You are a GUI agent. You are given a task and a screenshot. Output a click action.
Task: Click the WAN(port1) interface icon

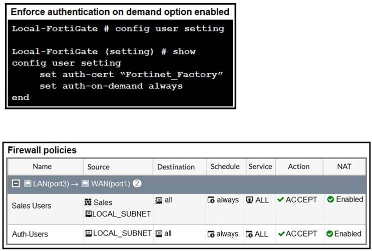(x=85, y=183)
